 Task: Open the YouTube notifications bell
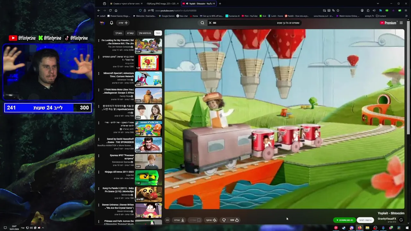pos(111,23)
